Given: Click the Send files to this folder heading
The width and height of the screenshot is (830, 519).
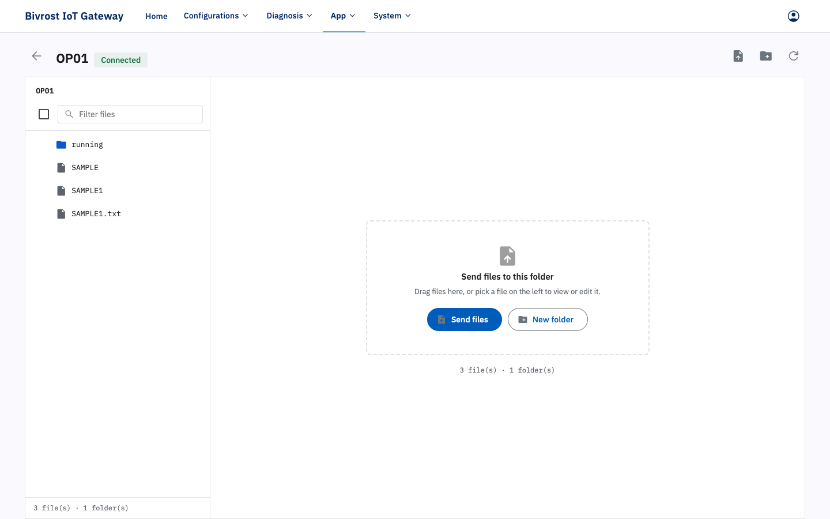Looking at the screenshot, I should tap(507, 277).
